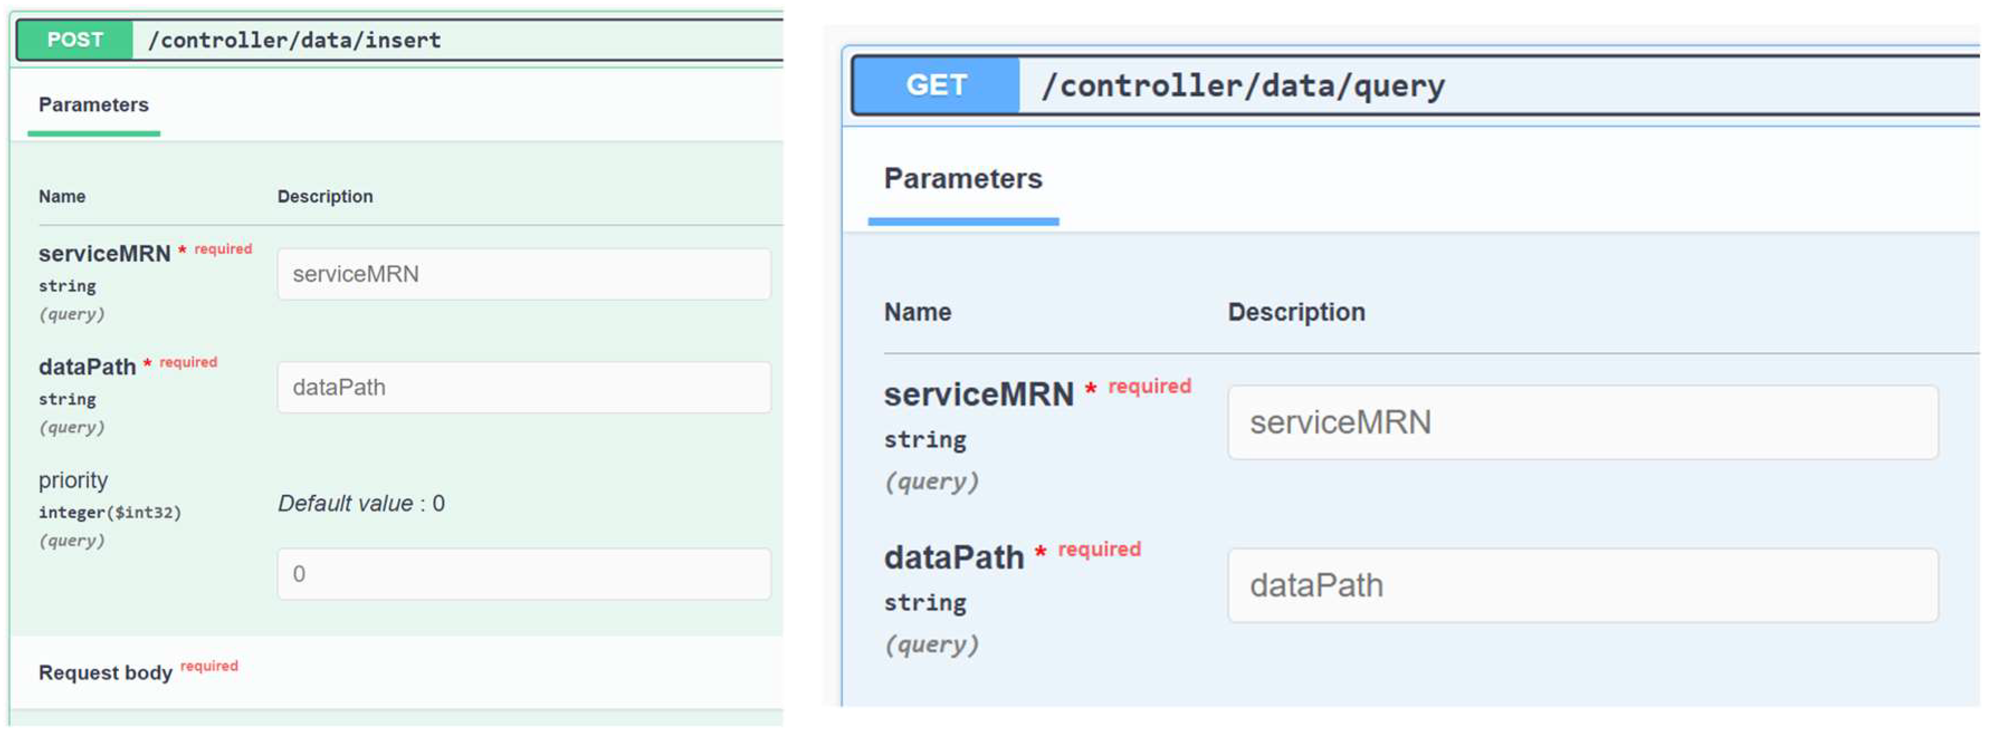Click the serviceMRN parameter name in POST panel
The width and height of the screenshot is (1991, 738).
click(104, 253)
